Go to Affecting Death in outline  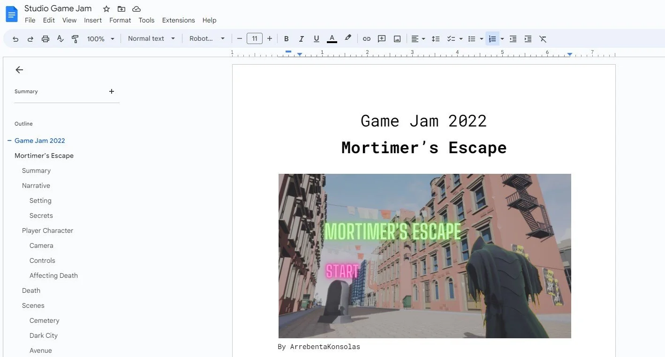coord(53,275)
